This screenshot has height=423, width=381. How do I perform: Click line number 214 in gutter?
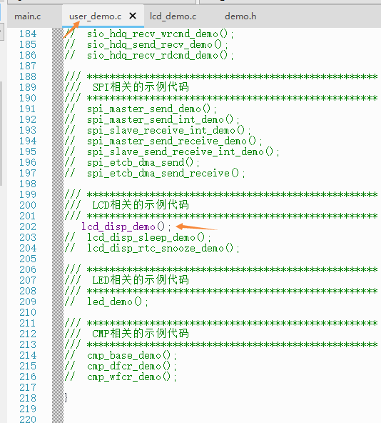28,355
